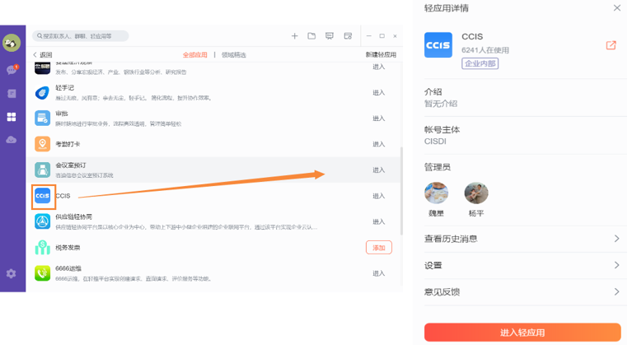
Task: Expand 设置 row in details panel
Action: tap(522, 265)
